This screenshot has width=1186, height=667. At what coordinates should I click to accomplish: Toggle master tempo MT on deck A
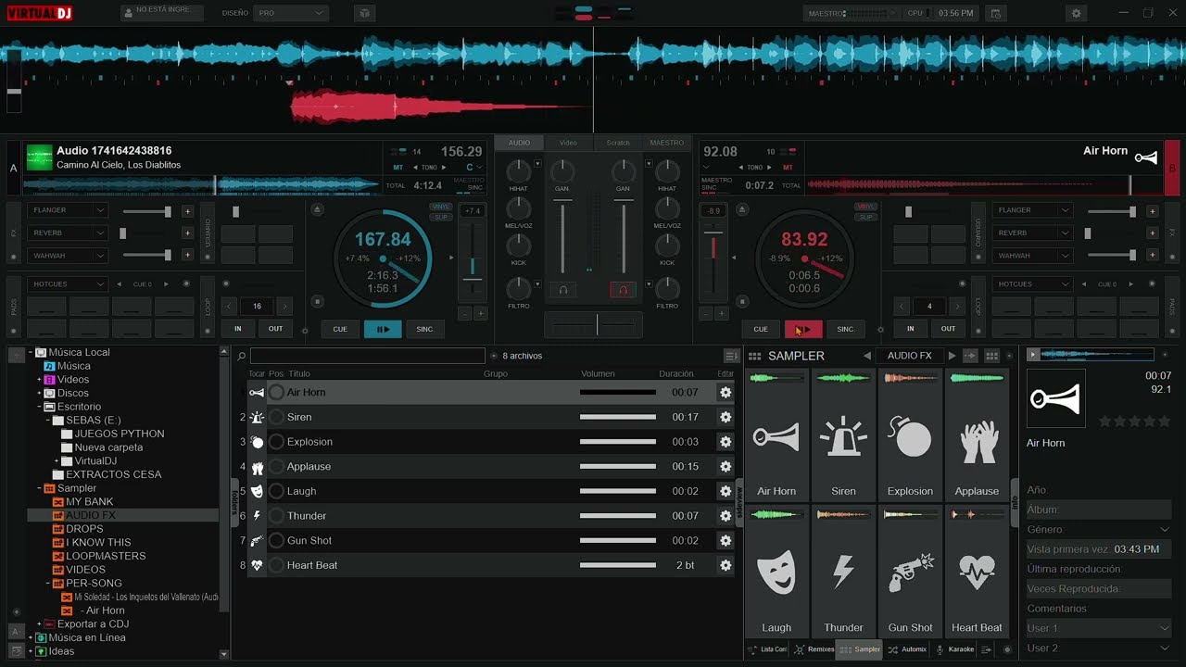click(x=398, y=168)
